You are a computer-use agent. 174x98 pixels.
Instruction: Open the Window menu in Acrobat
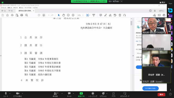(28, 8)
